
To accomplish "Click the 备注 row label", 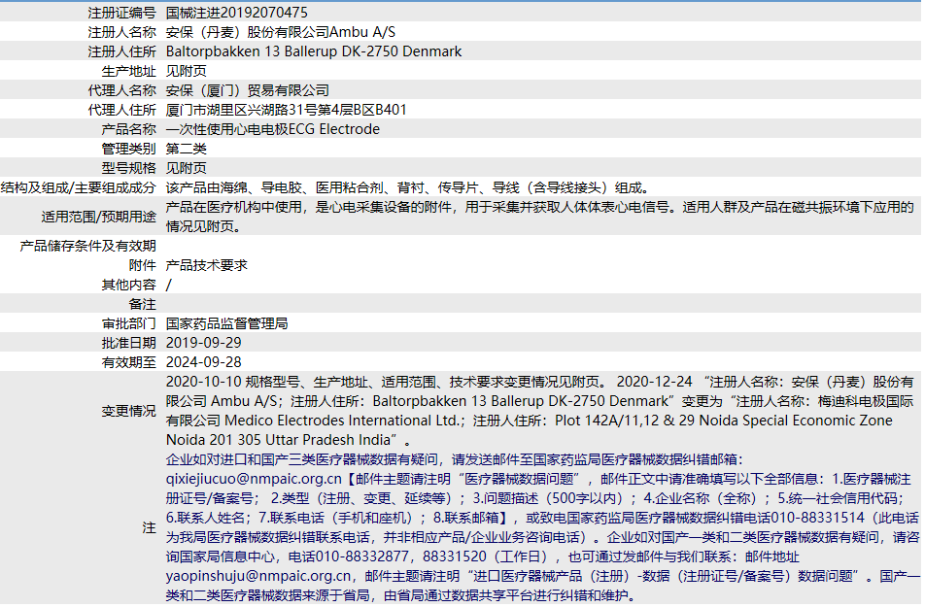I will [x=142, y=304].
